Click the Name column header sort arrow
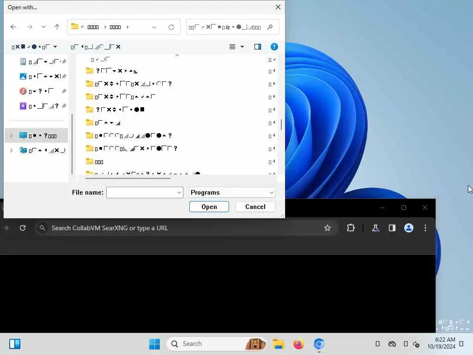This screenshot has height=355, width=473. point(177,55)
